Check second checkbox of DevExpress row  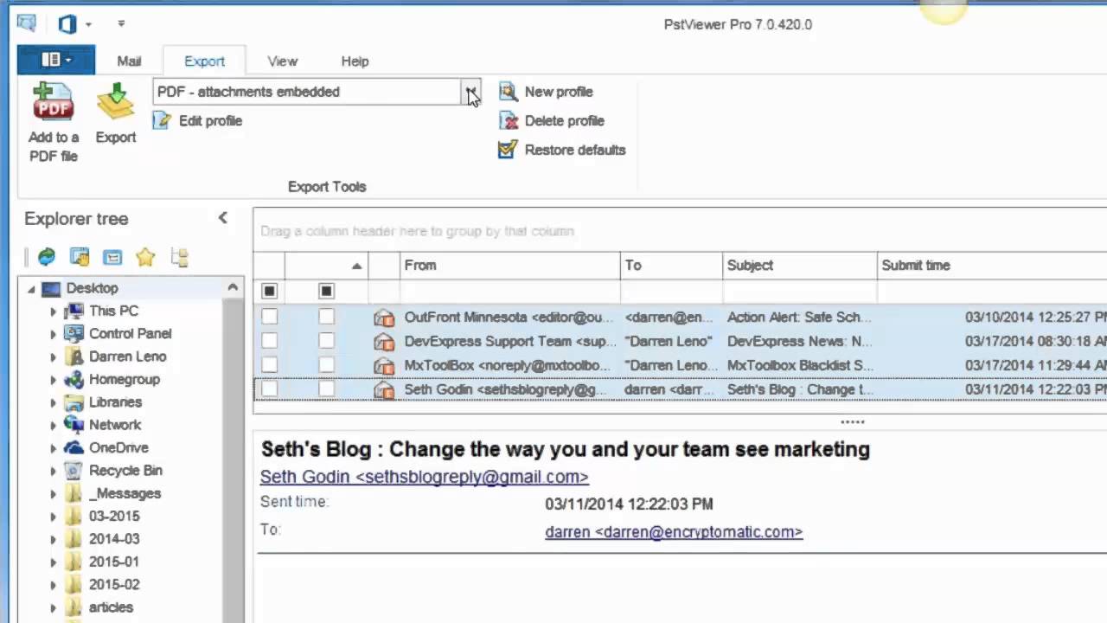pyautogui.click(x=326, y=342)
